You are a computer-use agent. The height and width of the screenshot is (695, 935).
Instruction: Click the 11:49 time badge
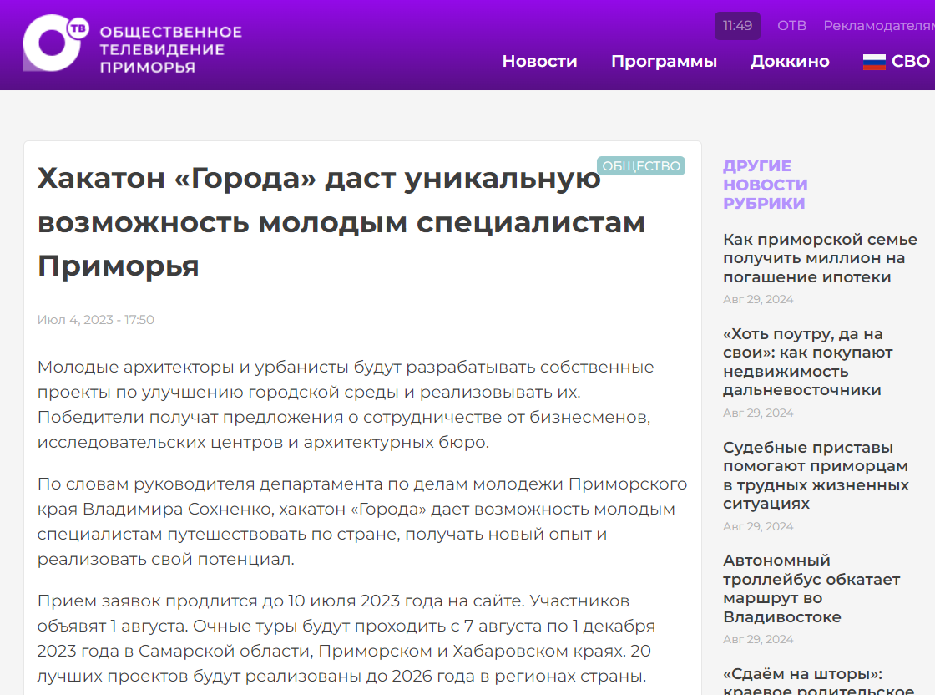(x=738, y=26)
